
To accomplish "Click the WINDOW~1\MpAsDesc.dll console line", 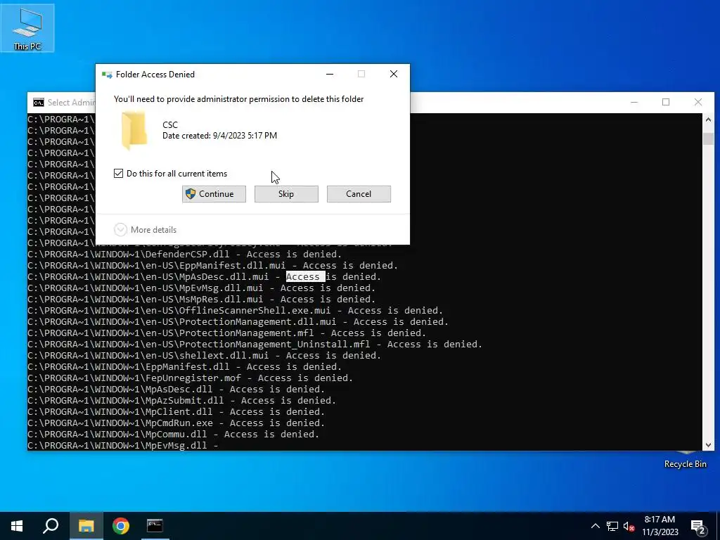I will coord(176,390).
